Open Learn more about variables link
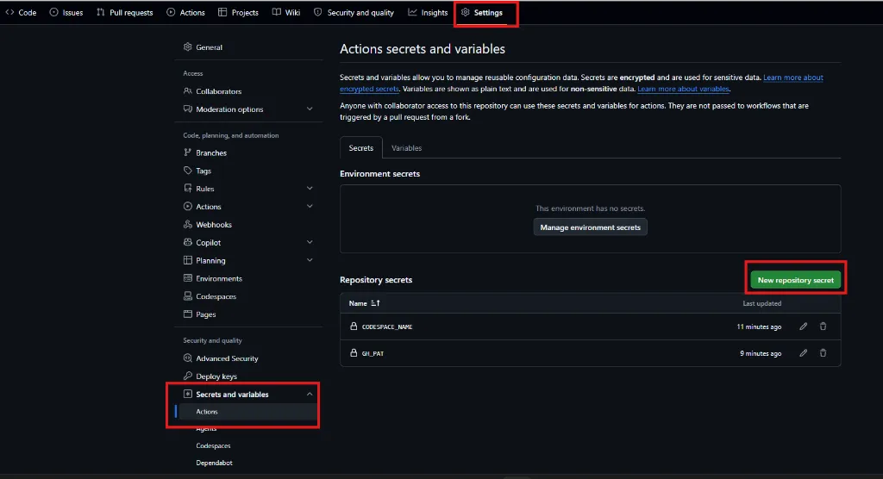 [683, 89]
